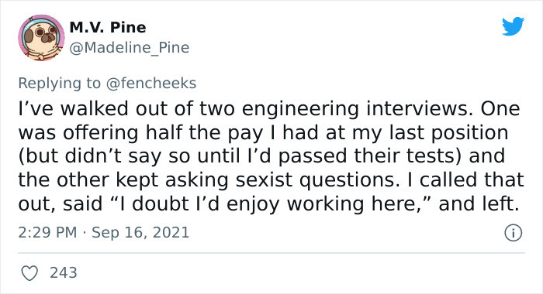Open the M.V. Pine display name
Screen dimensions: 543x294
click(108, 28)
